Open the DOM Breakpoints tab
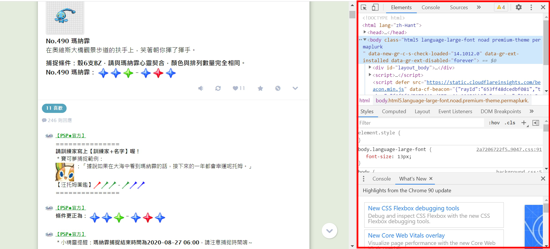550x249 pixels. pyautogui.click(x=501, y=111)
